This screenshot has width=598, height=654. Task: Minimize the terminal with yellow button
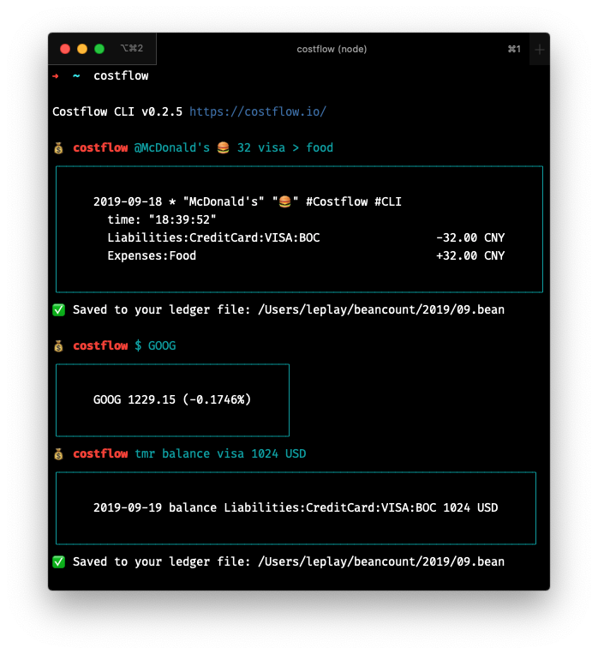click(x=82, y=49)
